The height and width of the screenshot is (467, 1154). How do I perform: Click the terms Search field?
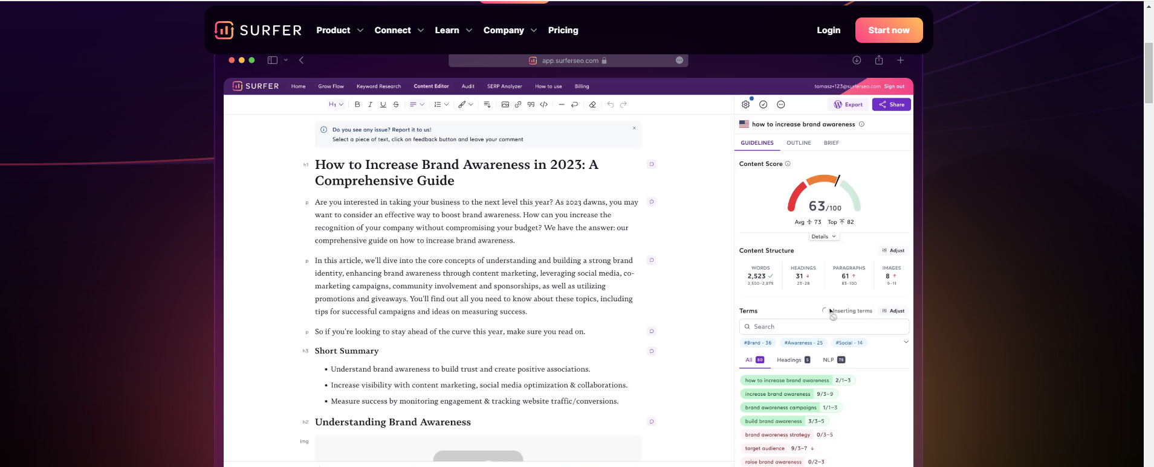click(x=824, y=326)
